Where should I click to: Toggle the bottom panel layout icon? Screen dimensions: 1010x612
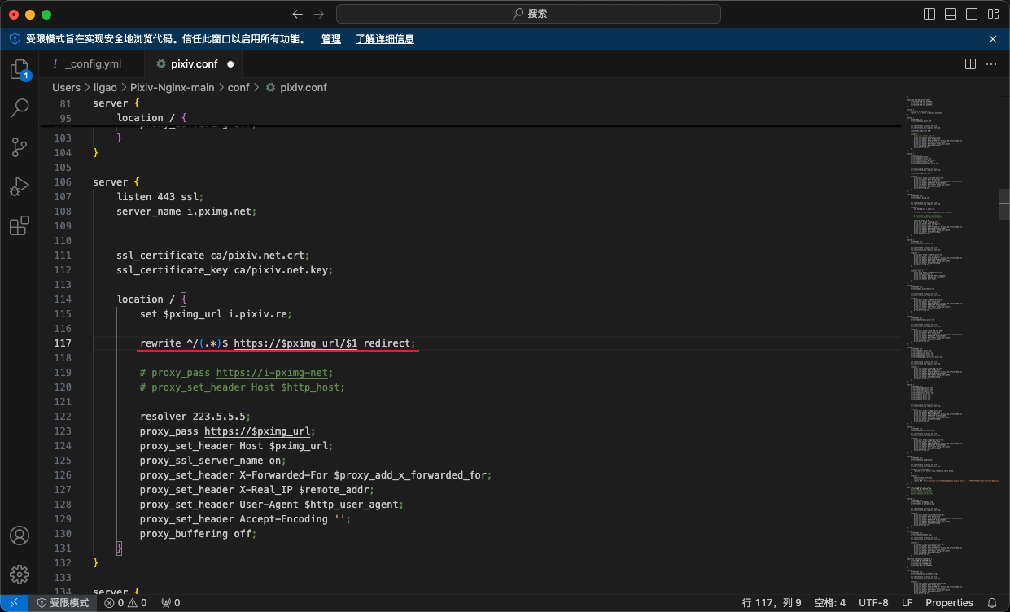[x=951, y=14]
